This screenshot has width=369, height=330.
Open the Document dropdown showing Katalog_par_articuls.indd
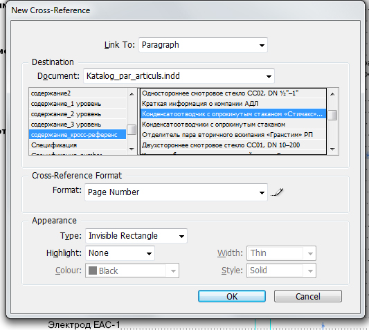[x=179, y=76]
